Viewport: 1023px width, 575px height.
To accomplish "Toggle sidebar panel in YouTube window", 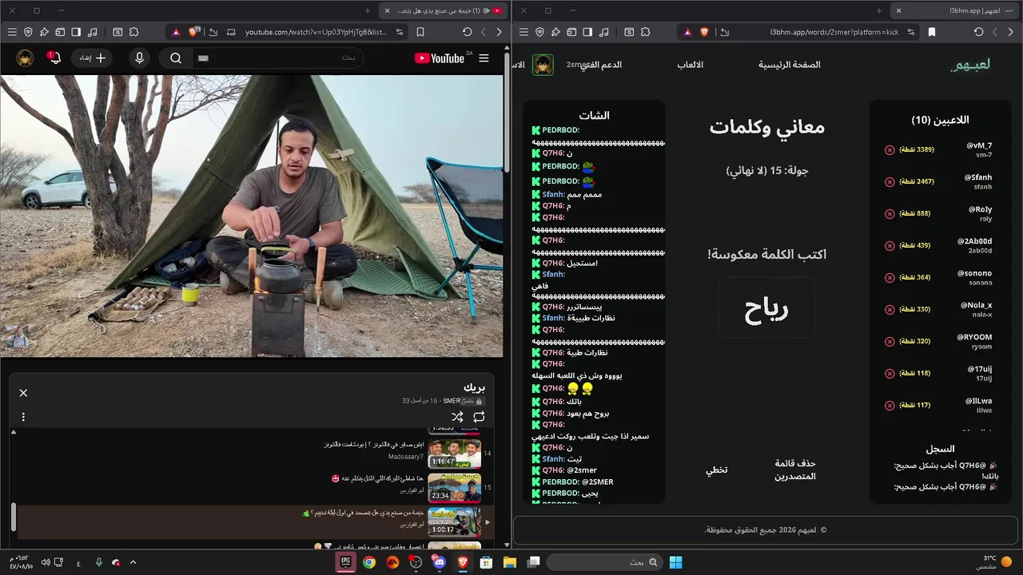I will click(x=76, y=32).
